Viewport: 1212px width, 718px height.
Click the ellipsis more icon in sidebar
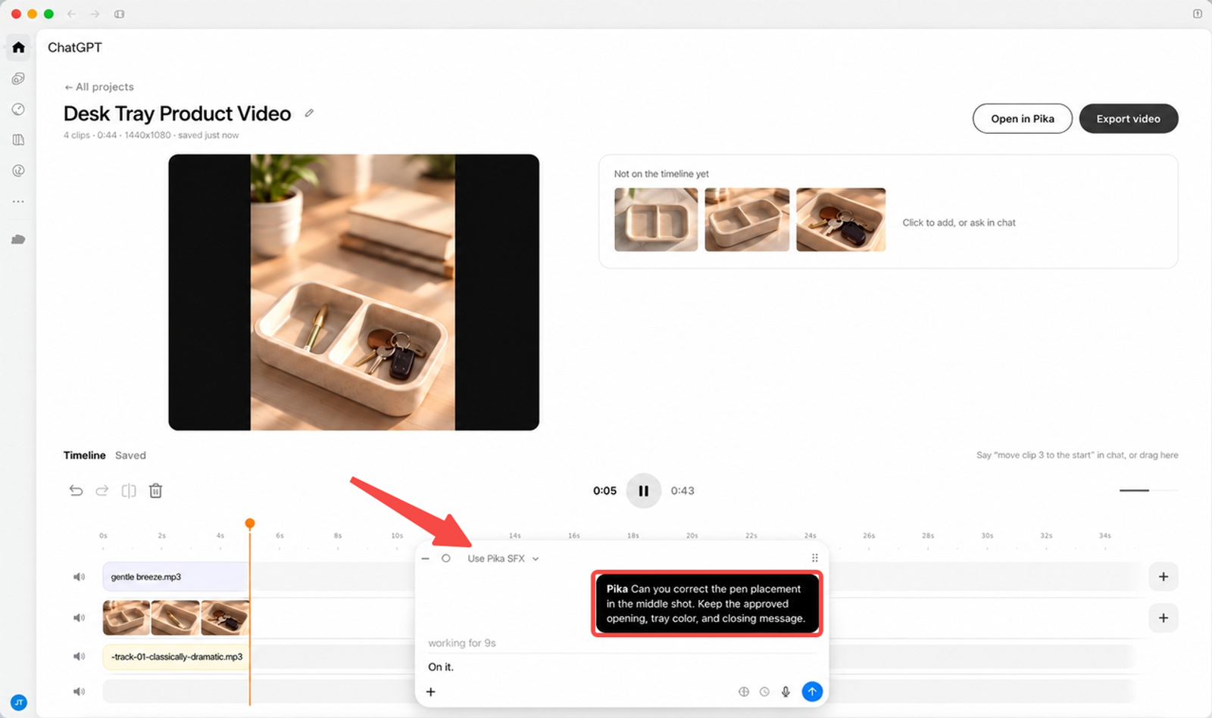pyautogui.click(x=18, y=201)
